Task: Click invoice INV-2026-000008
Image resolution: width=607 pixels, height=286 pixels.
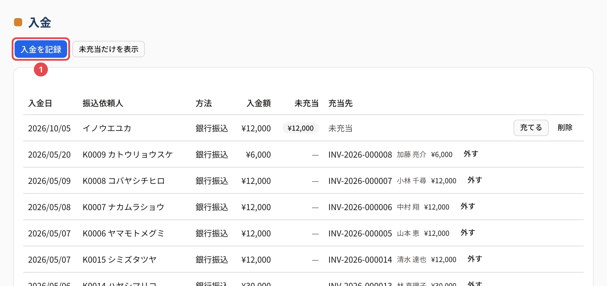Action: pyautogui.click(x=360, y=155)
